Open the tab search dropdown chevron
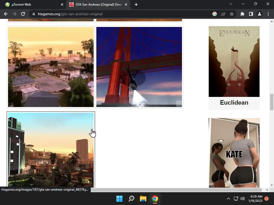The image size is (274, 205). pyautogui.click(x=231, y=4)
